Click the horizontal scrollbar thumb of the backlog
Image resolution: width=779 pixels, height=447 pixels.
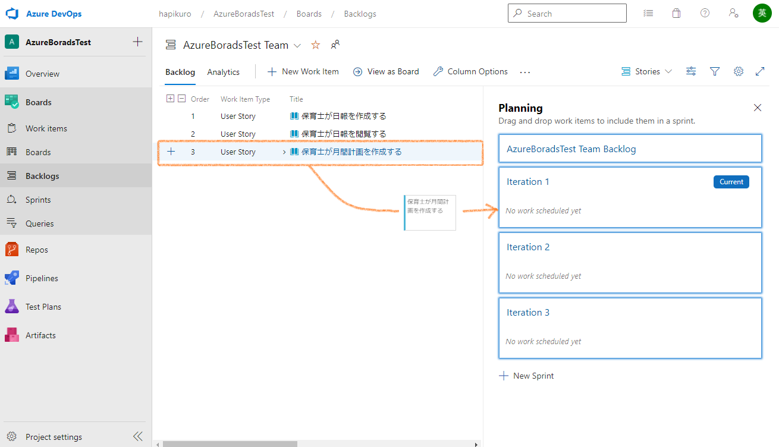click(230, 443)
